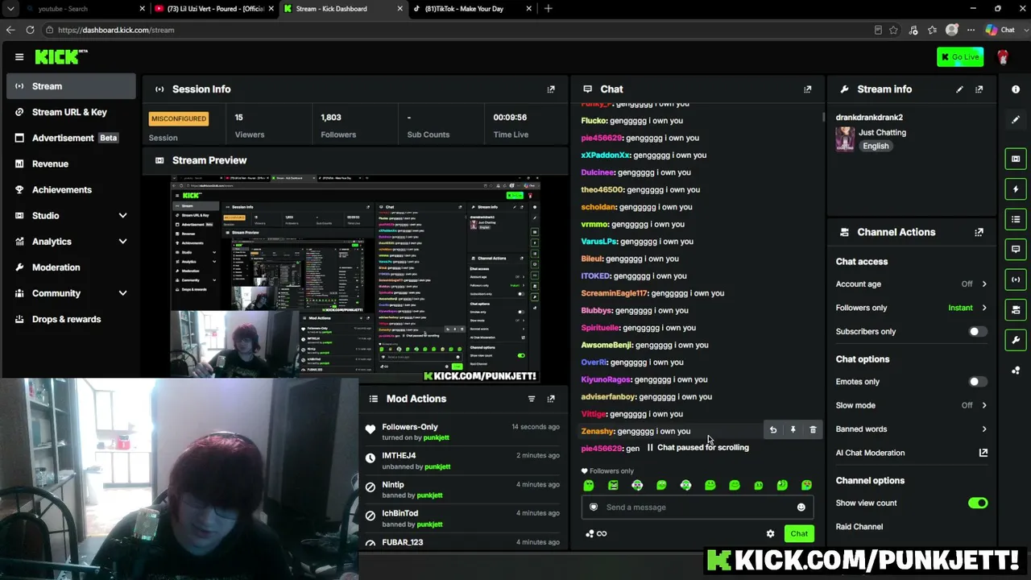The height and width of the screenshot is (580, 1031).
Task: Click the Just Chatting category thumbnail
Action: tap(845, 139)
